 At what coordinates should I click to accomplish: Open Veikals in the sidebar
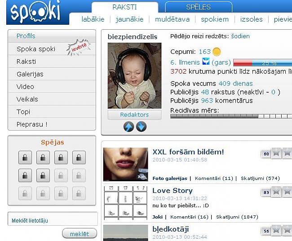[x=52, y=99]
